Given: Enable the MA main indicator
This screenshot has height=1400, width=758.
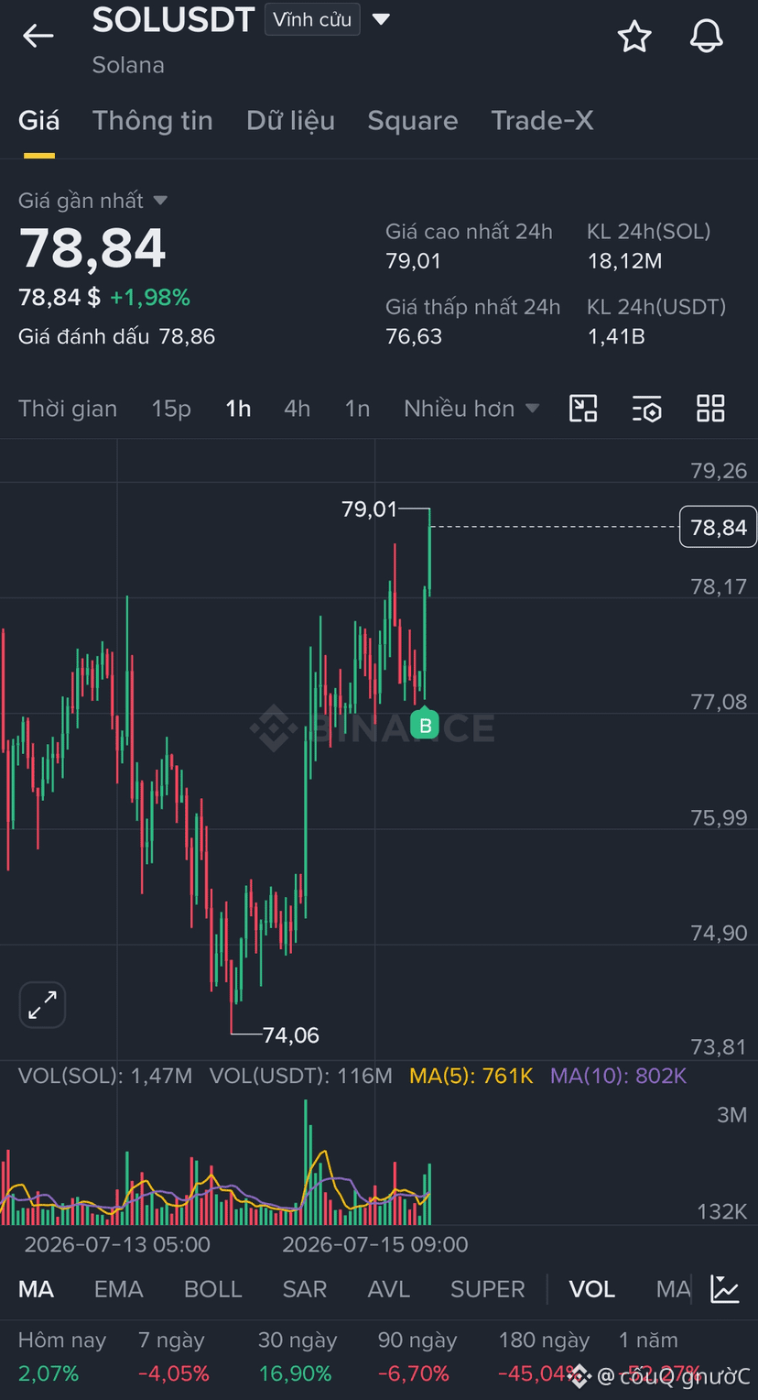Looking at the screenshot, I should pyautogui.click(x=36, y=1289).
